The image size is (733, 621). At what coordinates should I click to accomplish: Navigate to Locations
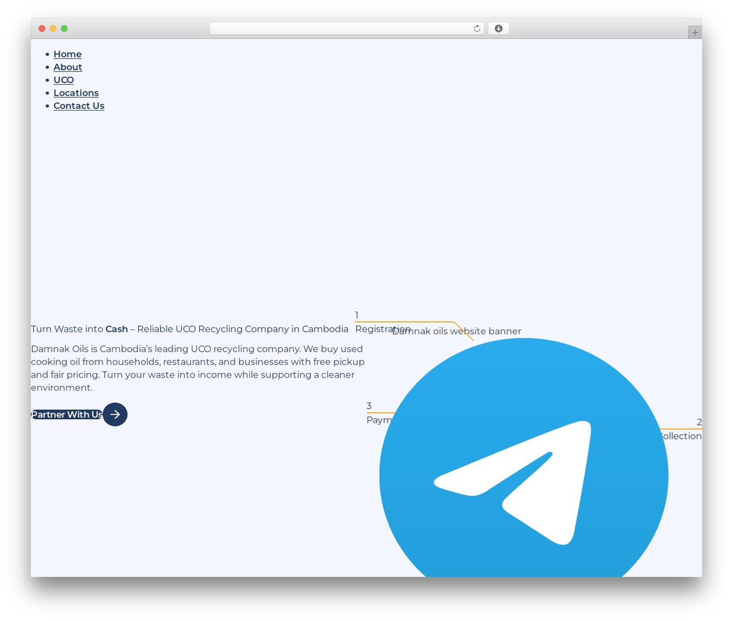point(76,93)
